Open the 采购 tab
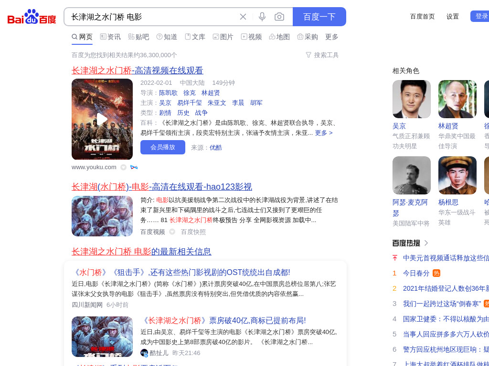This screenshot has height=366, width=489. point(308,37)
